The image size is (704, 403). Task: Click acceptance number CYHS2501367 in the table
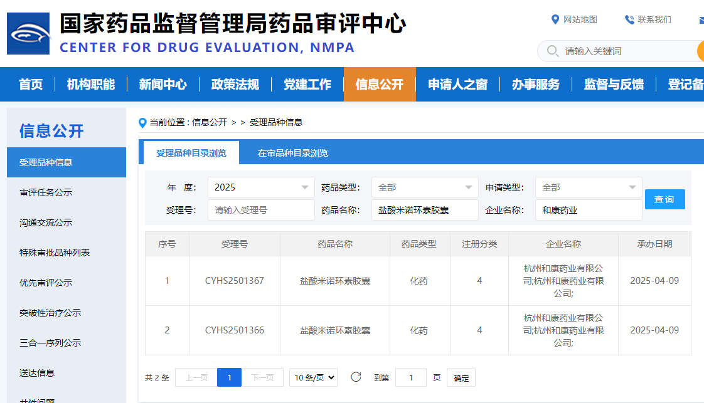point(235,281)
